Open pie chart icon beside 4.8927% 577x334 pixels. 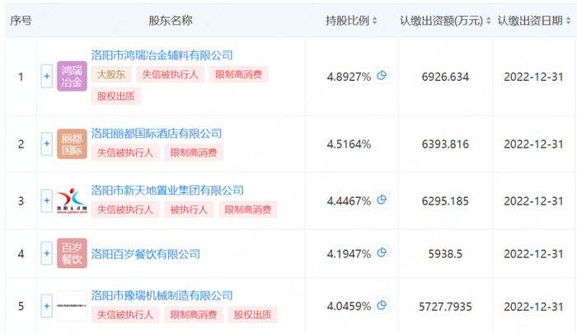click(382, 76)
